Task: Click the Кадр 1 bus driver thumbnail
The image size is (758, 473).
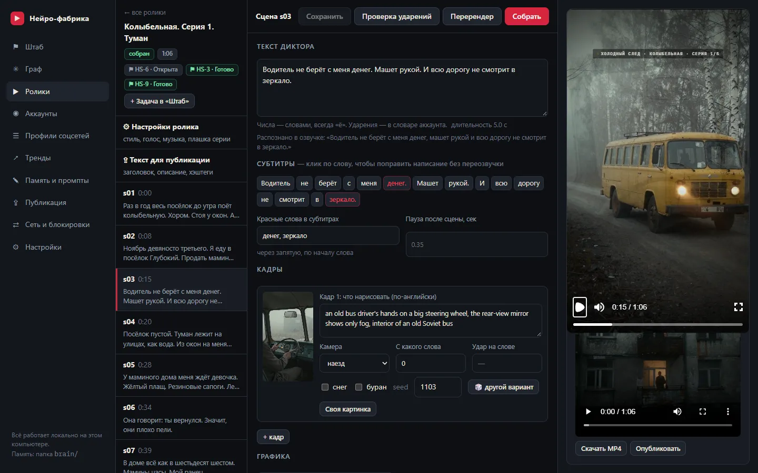Action: point(288,337)
